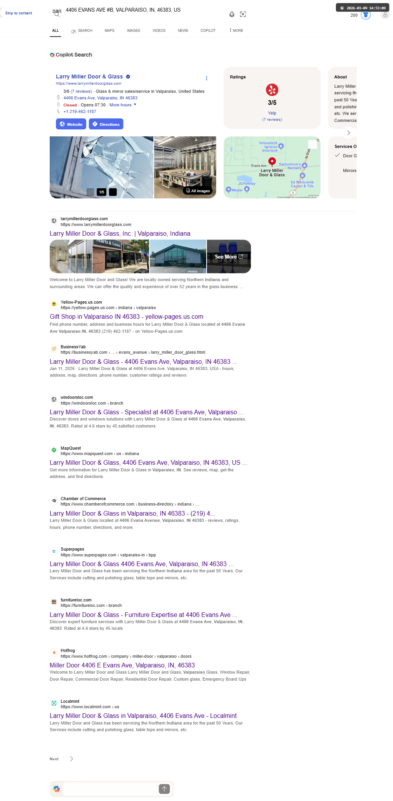Click See More on the image strip

pyautogui.click(x=229, y=257)
